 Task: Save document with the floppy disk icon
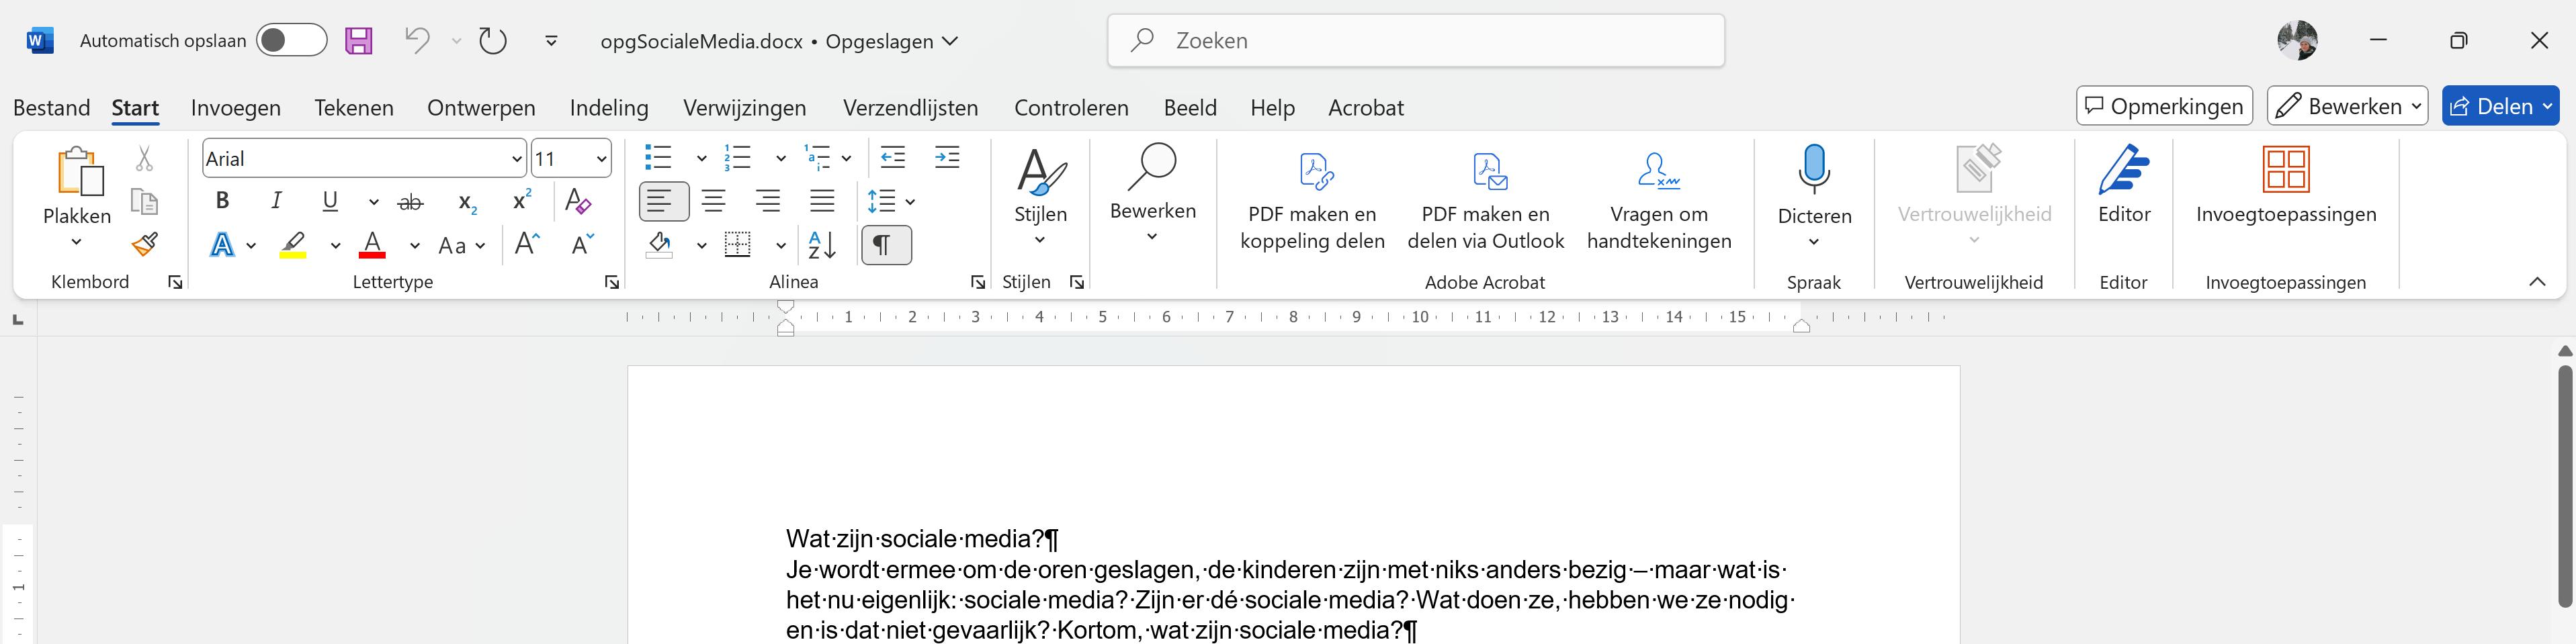coord(359,41)
